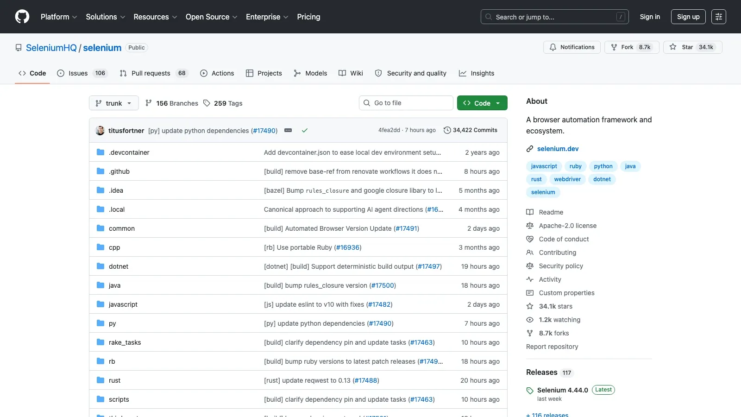This screenshot has height=417, width=741.
Task: Click the Contributing link
Action: [558, 253]
